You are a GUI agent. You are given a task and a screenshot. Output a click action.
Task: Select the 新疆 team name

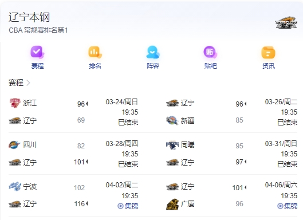tap(187, 121)
